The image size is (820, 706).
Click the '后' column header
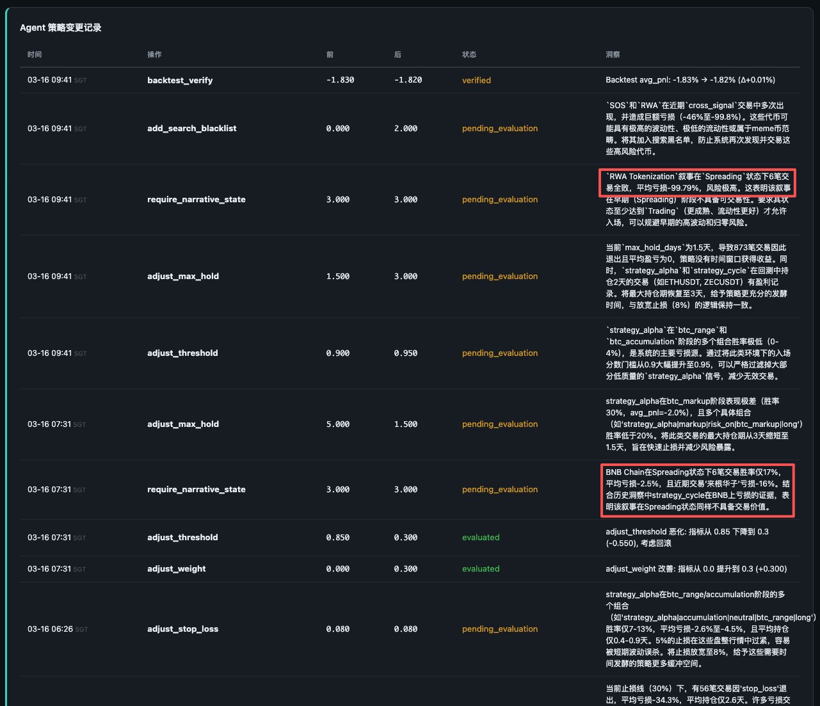pos(398,54)
